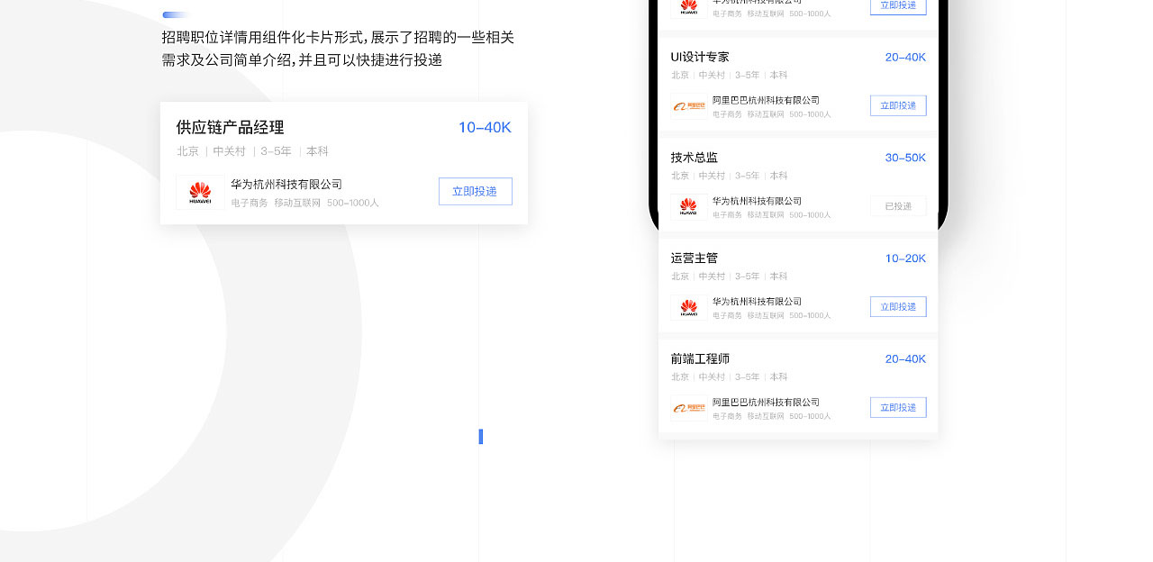Viewport: 1153px width, 562px height.
Task: Click the blue gradient bar above description
Action: coord(176,15)
